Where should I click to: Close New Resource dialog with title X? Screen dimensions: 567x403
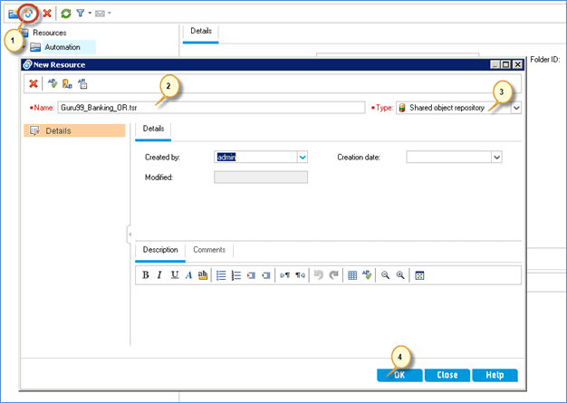(518, 64)
